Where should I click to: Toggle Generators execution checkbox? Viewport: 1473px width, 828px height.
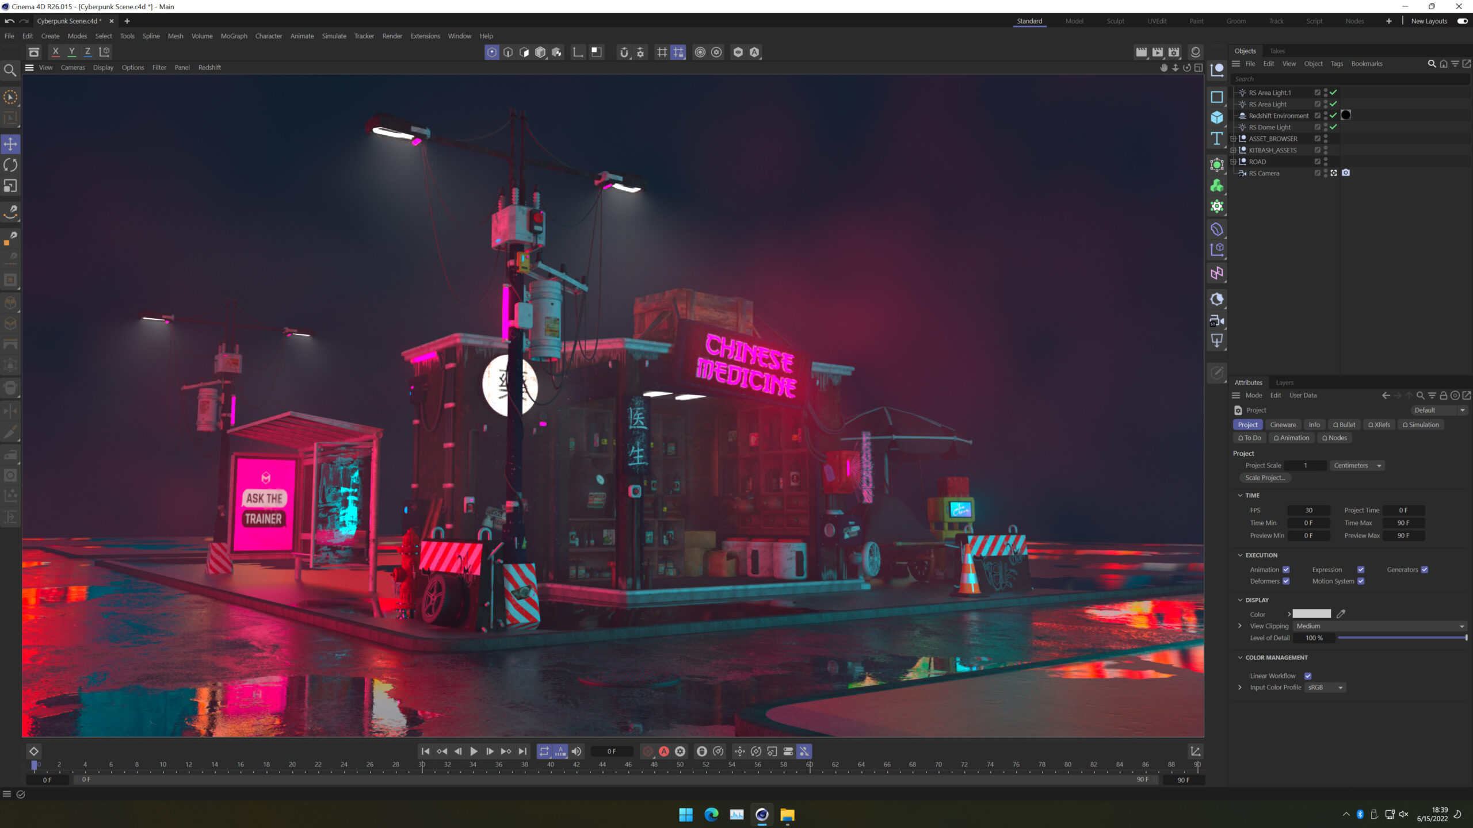click(x=1425, y=570)
